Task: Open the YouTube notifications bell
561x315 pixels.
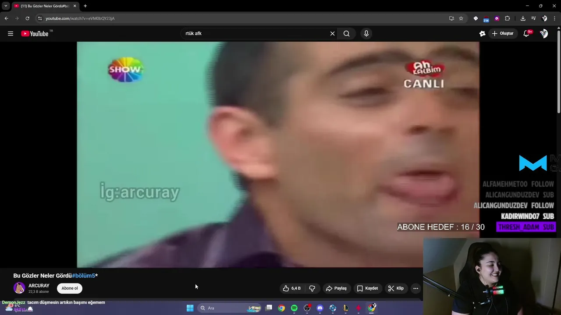Action: pyautogui.click(x=527, y=34)
